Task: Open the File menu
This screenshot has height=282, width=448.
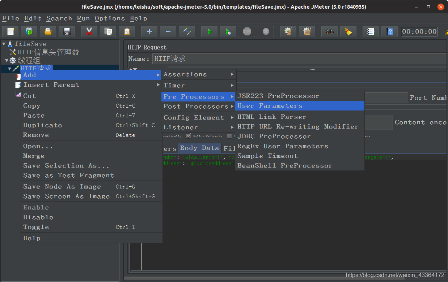Action: tap(11, 18)
